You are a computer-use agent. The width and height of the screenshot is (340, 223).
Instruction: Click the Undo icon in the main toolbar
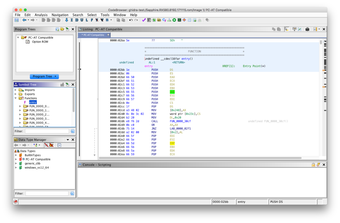coord(130,20)
